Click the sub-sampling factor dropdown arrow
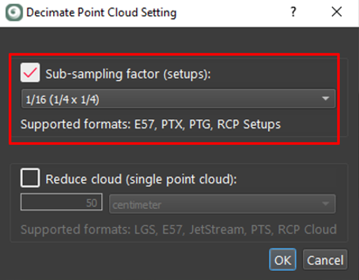This screenshot has width=359, height=280. [326, 100]
